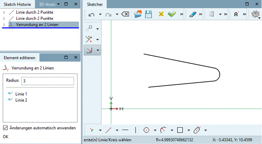This screenshot has width=262, height=144.
Task: Open dropdown beside point 'P' tool
Action: coord(100,130)
